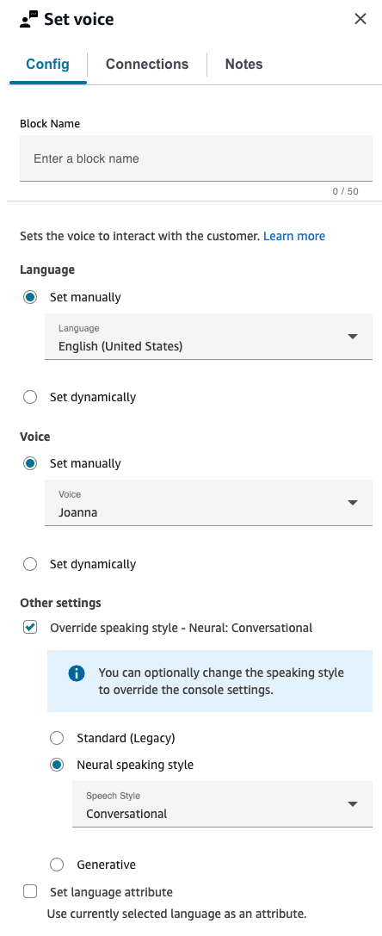Select Neural speaking style option
This screenshot has height=936, width=382.
coord(57,765)
